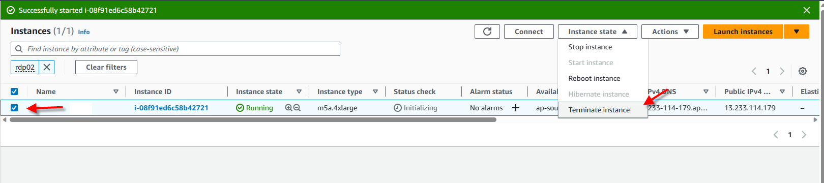824x183 pixels.
Task: Dismiss the success banner with X
Action: pyautogui.click(x=807, y=10)
